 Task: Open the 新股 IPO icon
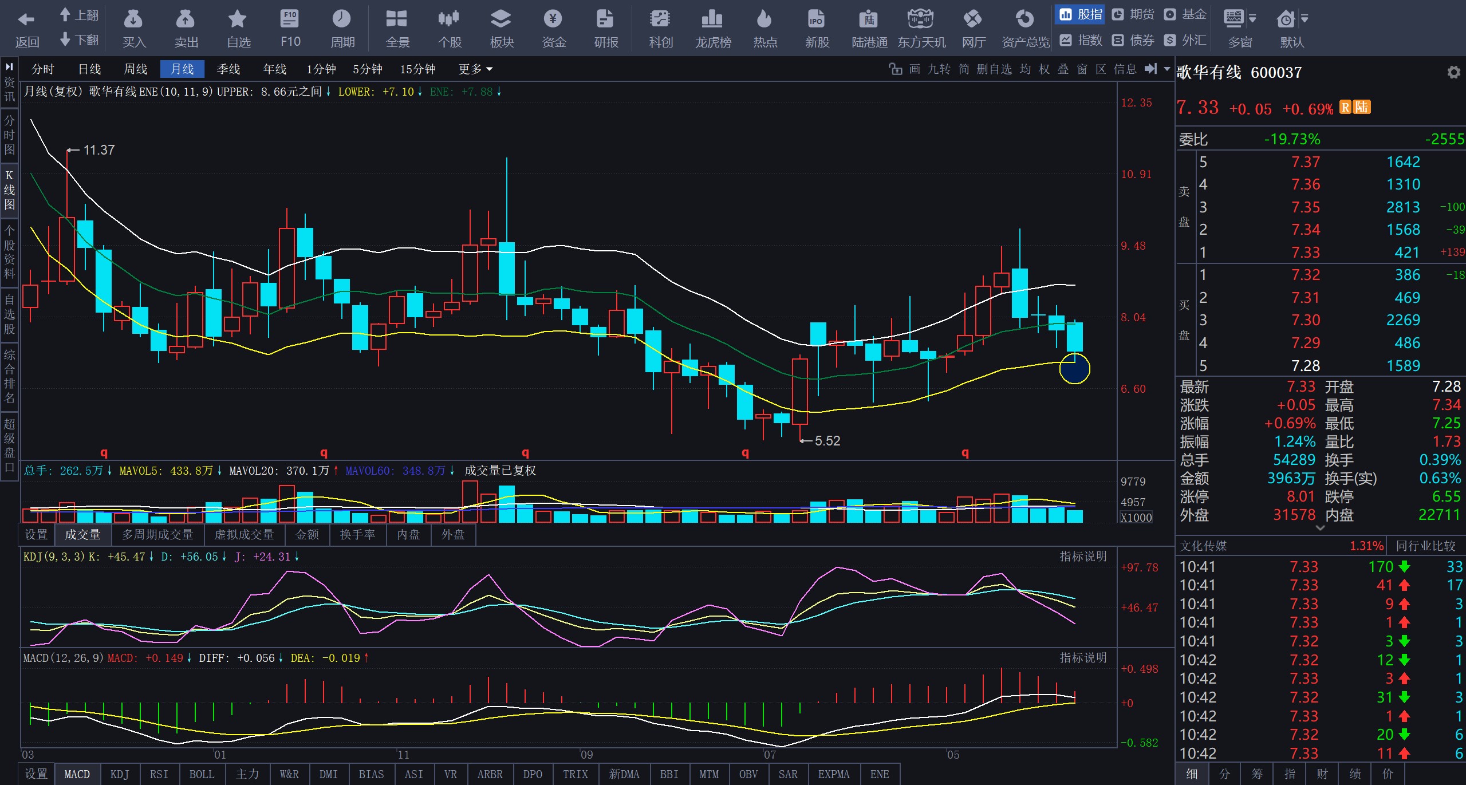(817, 19)
